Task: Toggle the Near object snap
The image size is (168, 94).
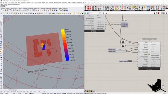Action: [x=5, y=92]
